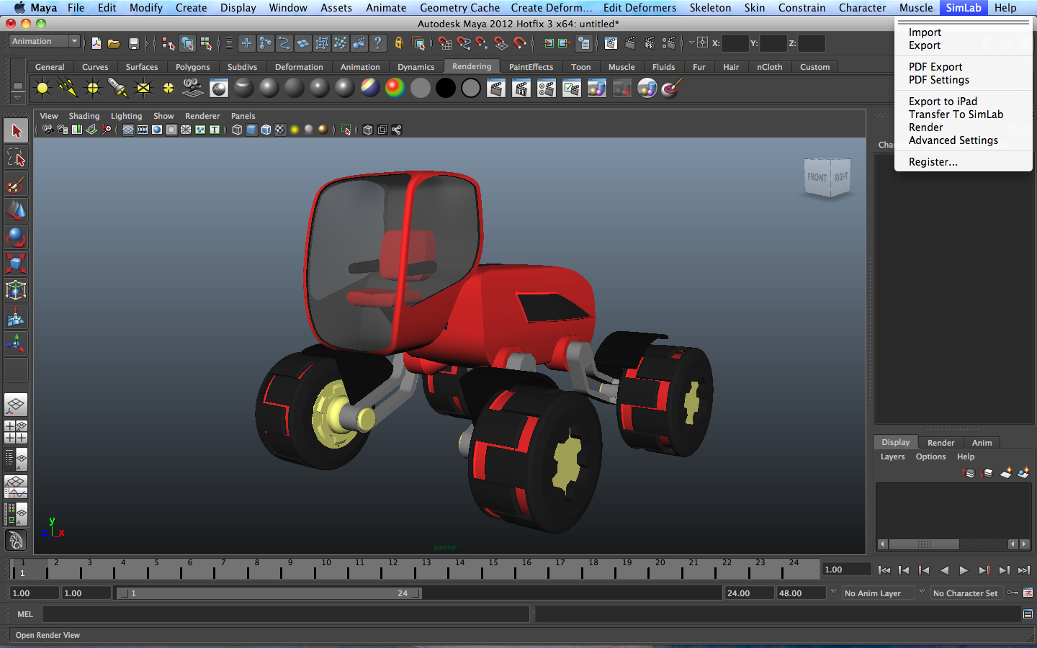Open the viewport Panels menu
The height and width of the screenshot is (648, 1037).
pos(243,116)
